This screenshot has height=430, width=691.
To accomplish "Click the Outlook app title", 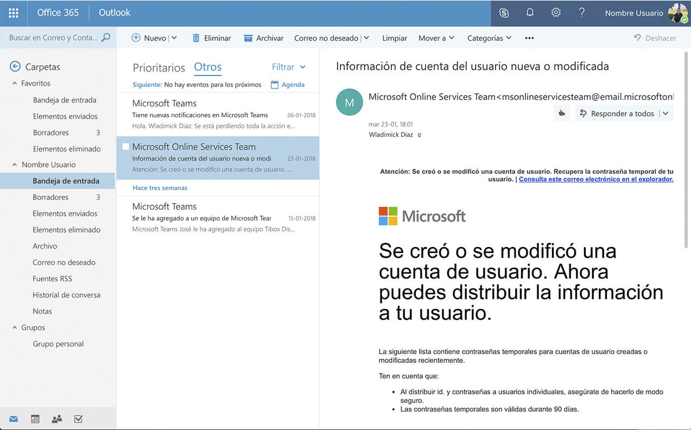I will coord(115,12).
